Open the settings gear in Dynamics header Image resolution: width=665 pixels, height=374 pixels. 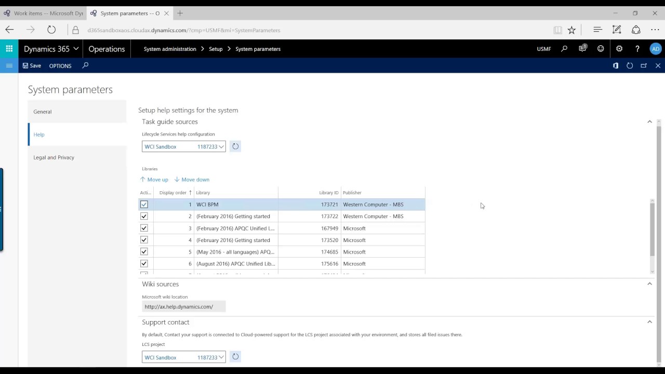click(619, 49)
